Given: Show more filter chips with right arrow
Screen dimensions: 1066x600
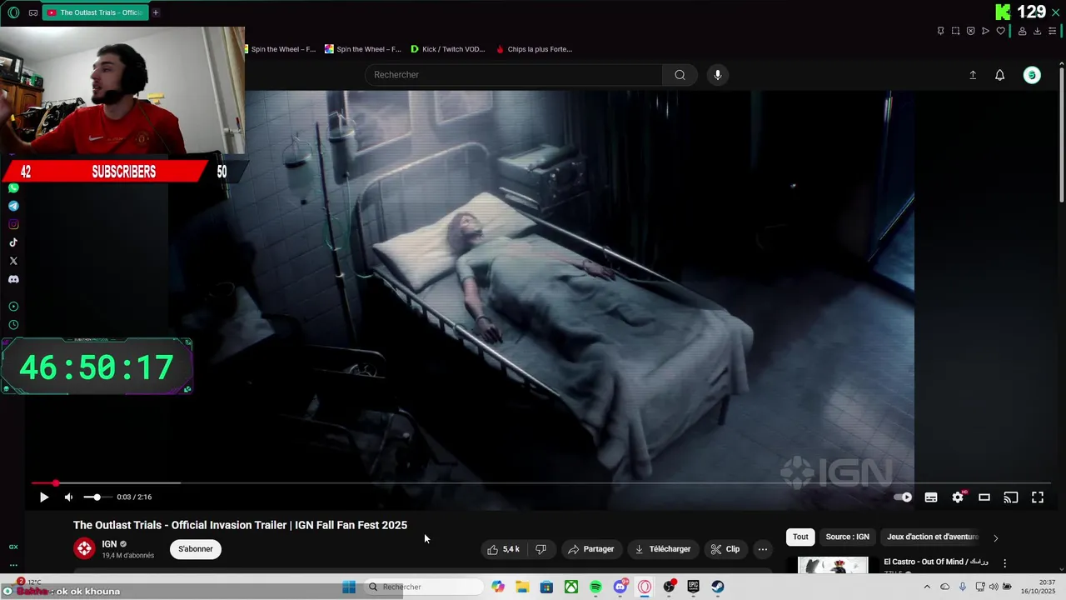Looking at the screenshot, I should (995, 537).
